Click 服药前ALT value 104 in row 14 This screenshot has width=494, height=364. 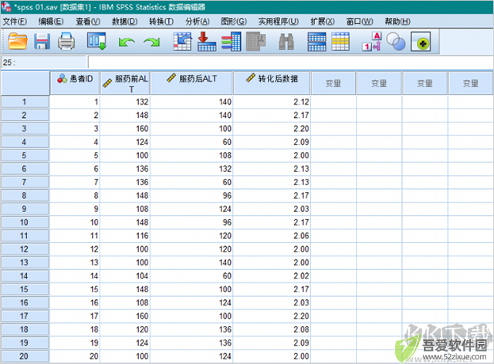125,276
